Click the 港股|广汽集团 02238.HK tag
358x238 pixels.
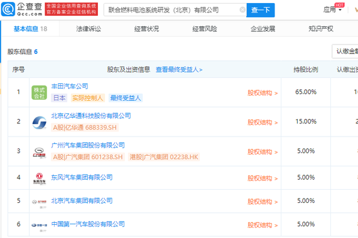point(164,157)
